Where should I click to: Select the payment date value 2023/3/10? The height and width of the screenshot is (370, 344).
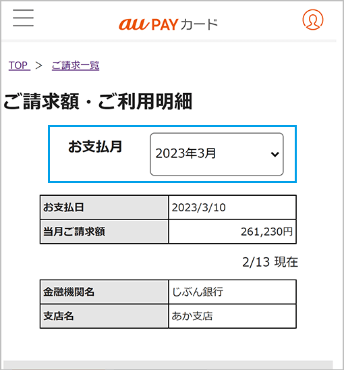pyautogui.click(x=198, y=208)
